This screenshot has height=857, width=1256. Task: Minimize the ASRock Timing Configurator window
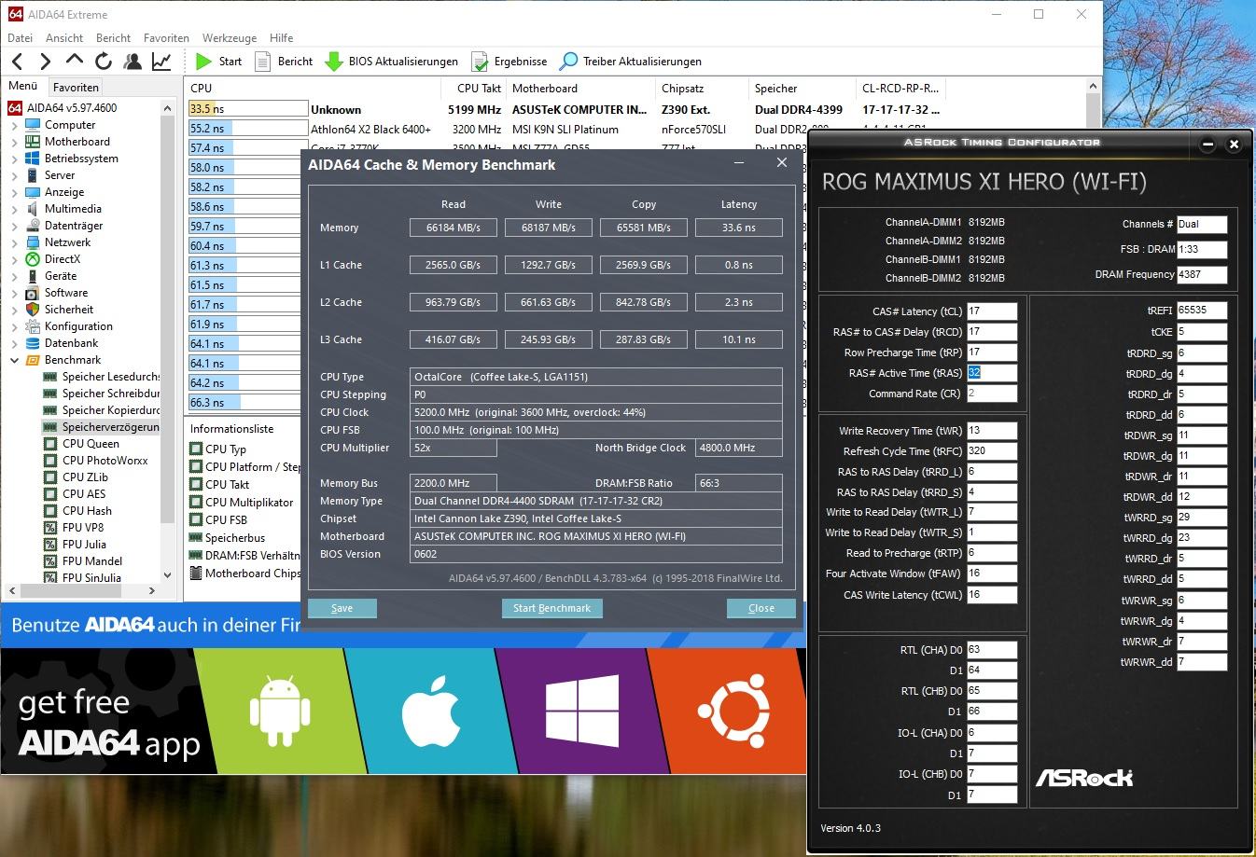tap(1207, 145)
